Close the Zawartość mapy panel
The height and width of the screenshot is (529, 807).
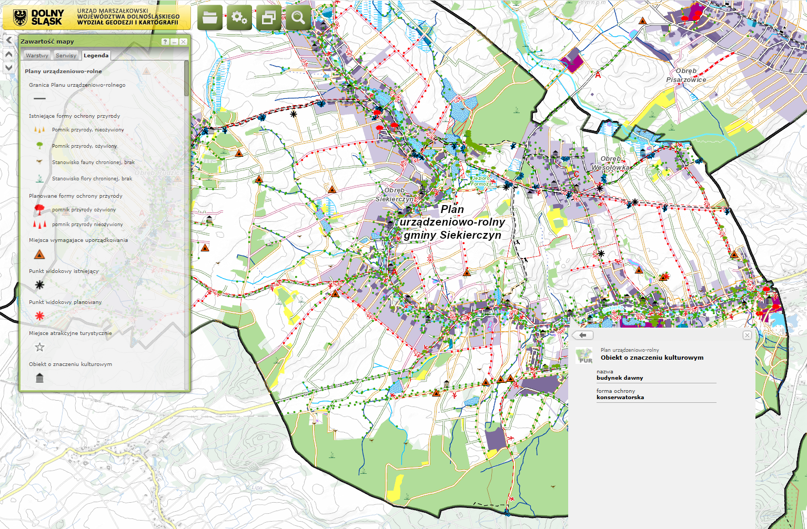pyautogui.click(x=183, y=42)
